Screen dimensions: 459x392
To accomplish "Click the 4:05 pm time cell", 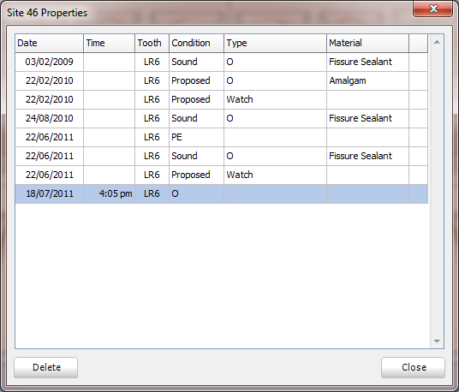I will (x=110, y=193).
